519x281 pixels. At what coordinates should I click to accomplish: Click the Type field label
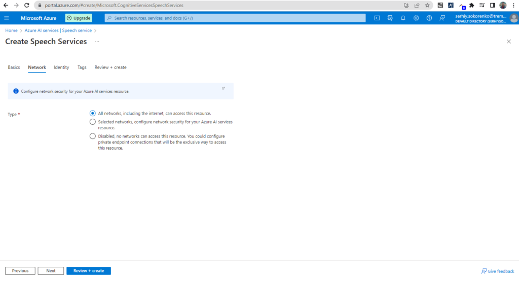point(12,114)
